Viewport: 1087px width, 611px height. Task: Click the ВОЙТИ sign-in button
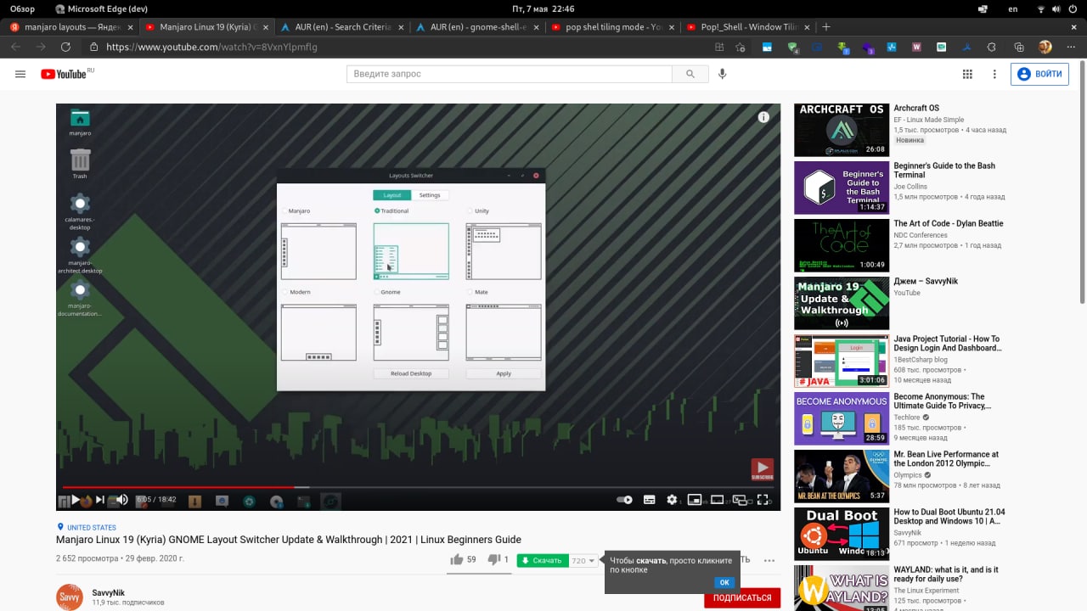[x=1039, y=74]
